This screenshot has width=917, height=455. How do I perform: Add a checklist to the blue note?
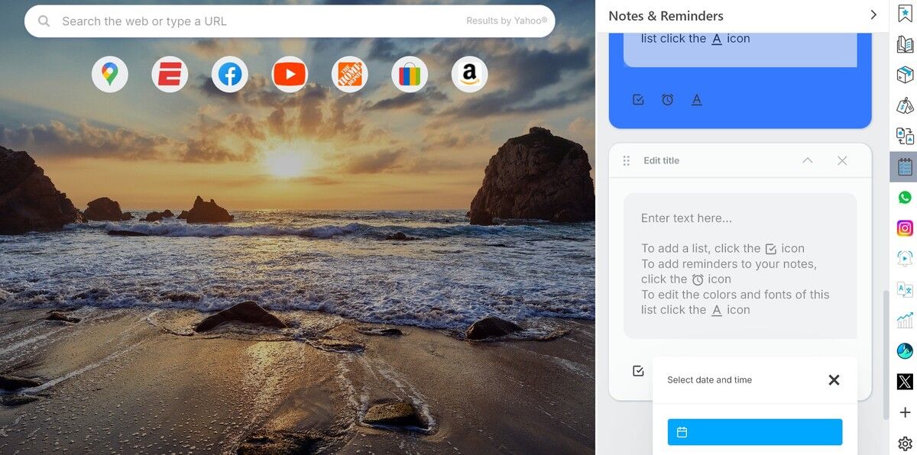pos(638,100)
